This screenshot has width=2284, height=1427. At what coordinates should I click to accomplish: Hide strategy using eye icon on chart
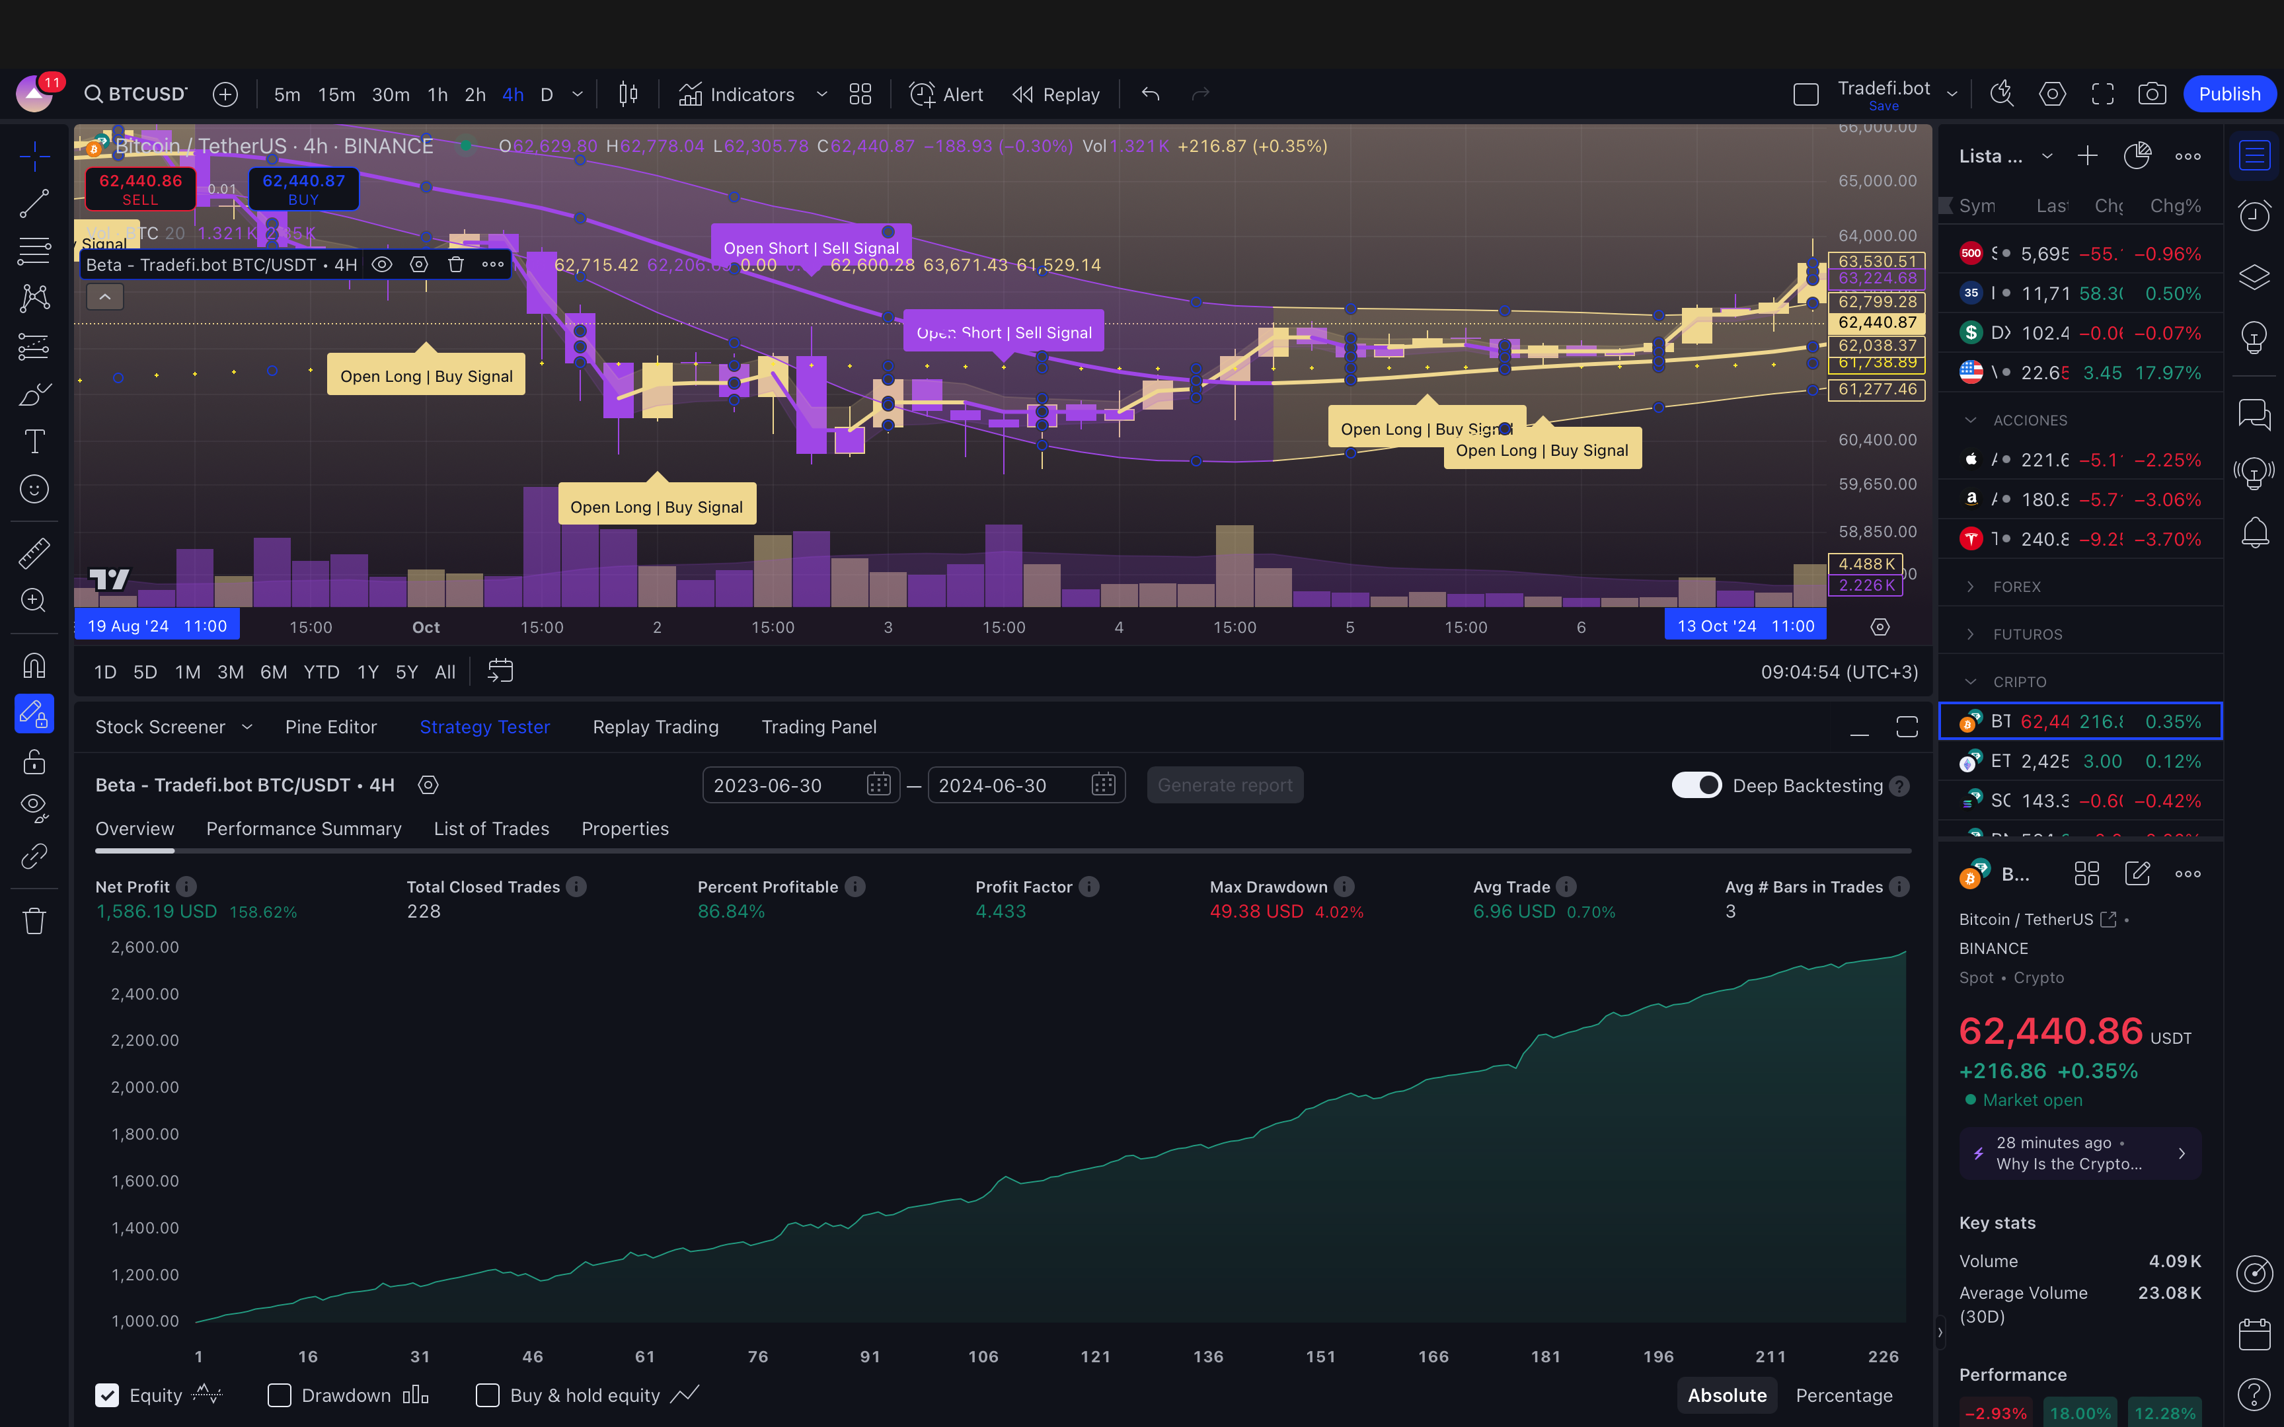tap(381, 264)
